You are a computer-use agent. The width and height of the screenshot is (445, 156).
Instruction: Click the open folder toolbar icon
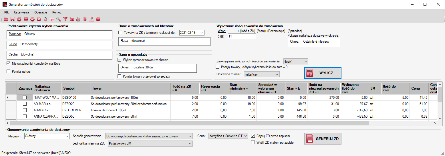pos(6,19)
